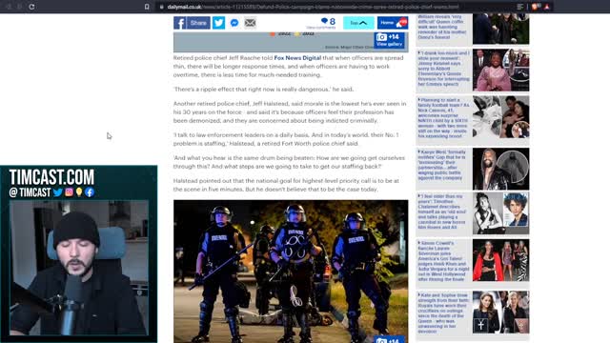Open View gallery +14 at top
Screen dimensions: 610x343
pyautogui.click(x=390, y=40)
